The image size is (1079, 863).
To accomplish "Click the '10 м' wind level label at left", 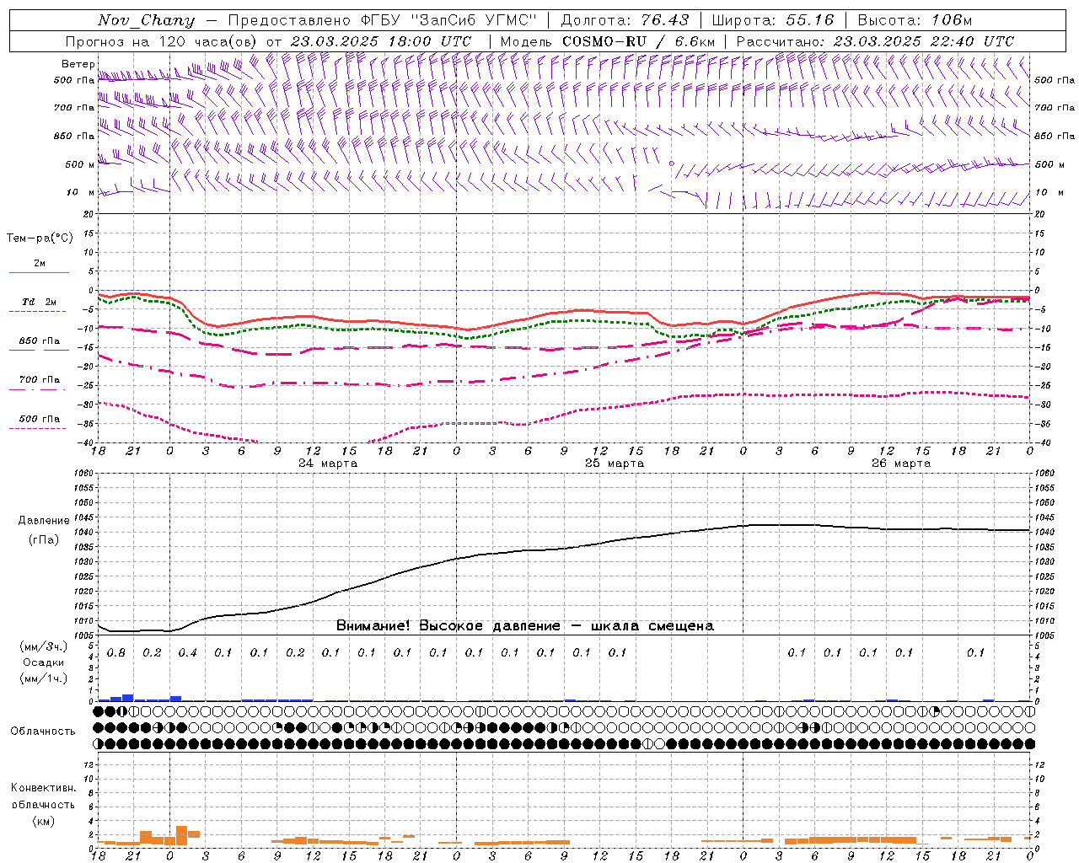I will (x=82, y=193).
